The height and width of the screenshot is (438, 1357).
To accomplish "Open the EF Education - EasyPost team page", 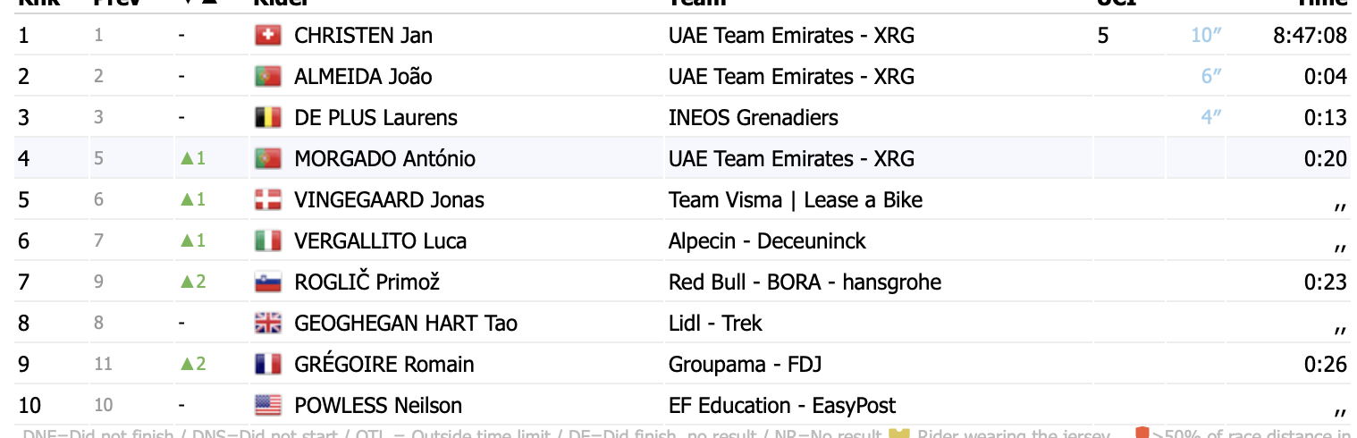I will coord(782,406).
